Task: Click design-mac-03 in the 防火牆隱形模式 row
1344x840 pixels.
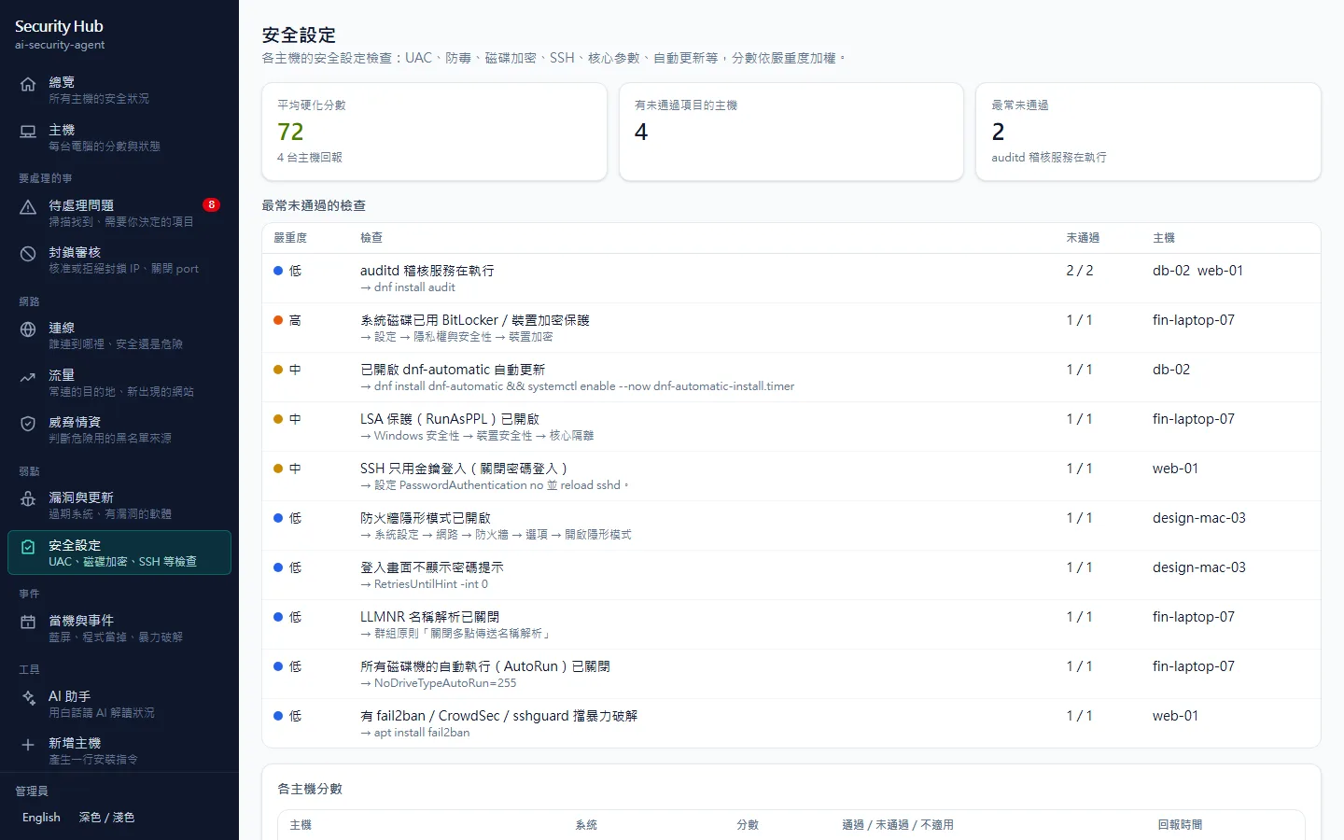Action: point(1199,518)
